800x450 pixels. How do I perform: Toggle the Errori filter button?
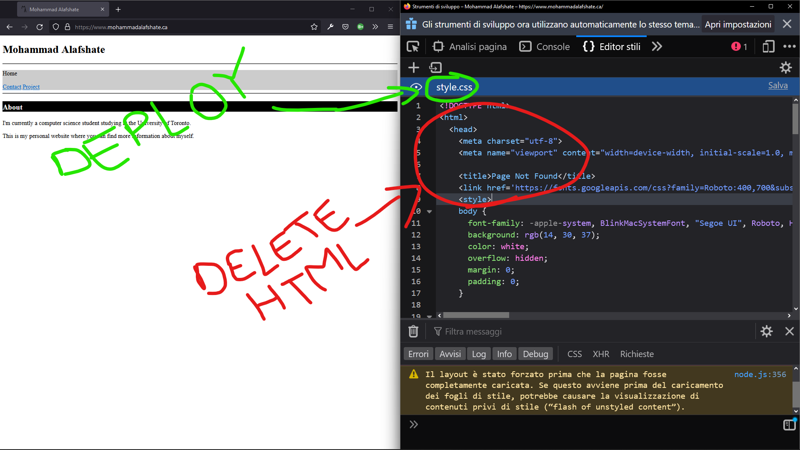(418, 354)
